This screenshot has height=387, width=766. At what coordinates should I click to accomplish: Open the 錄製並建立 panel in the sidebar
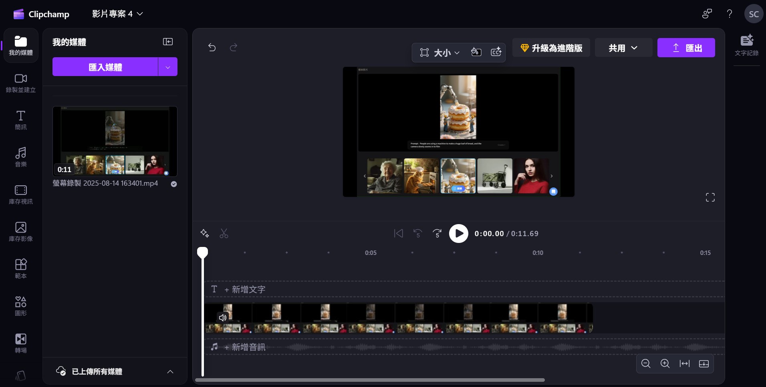20,83
